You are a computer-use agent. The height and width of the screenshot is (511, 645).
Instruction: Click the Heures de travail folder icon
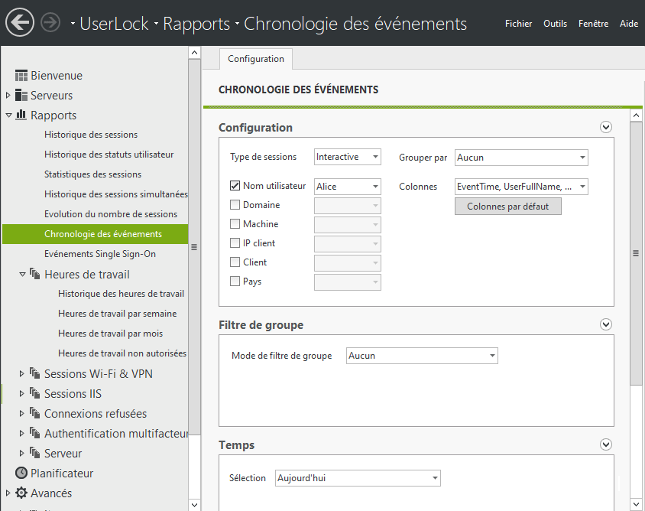[35, 274]
